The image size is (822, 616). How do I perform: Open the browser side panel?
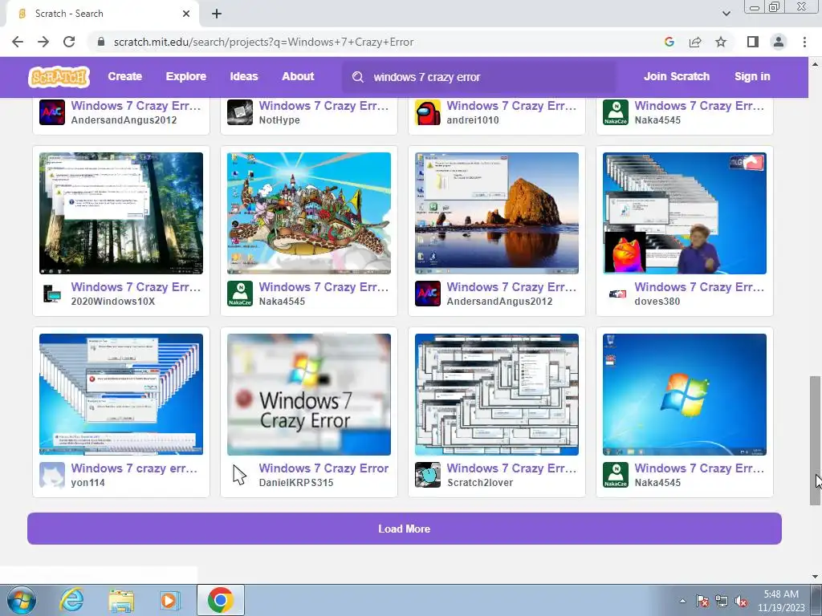[753, 42]
